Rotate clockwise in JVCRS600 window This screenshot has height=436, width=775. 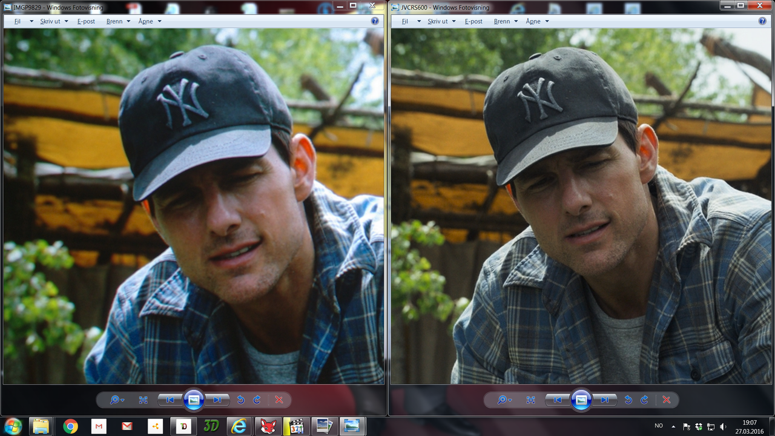pos(644,400)
